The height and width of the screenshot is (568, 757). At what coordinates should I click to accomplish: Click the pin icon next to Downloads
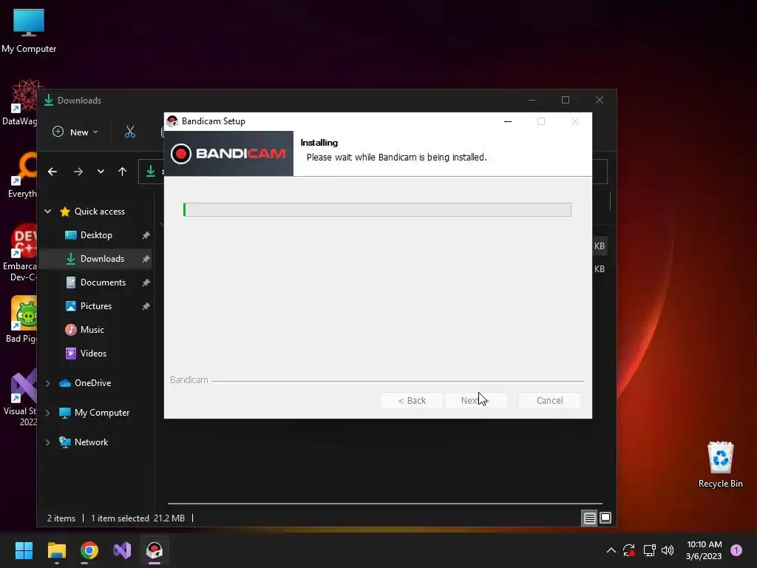pyautogui.click(x=146, y=259)
